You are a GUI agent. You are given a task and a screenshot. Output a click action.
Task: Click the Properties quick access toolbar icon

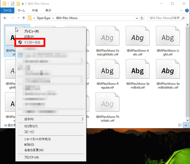click(x=13, y=4)
